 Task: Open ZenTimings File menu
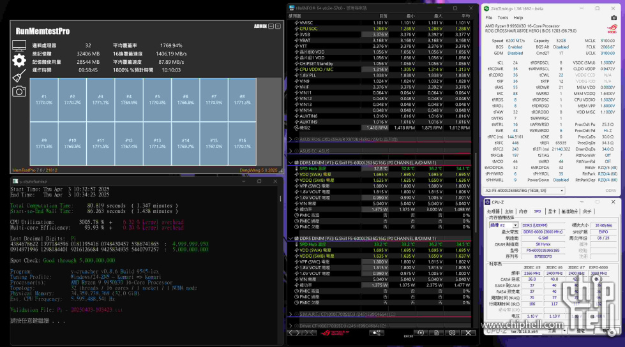point(488,18)
